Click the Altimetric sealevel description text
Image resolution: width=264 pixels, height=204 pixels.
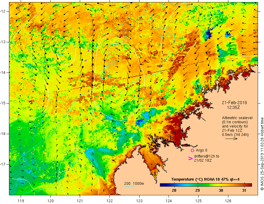[237, 126]
